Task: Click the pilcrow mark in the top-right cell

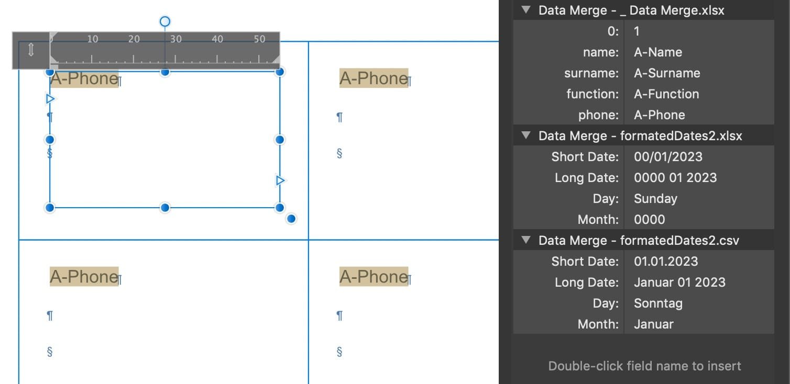Action: [x=339, y=117]
